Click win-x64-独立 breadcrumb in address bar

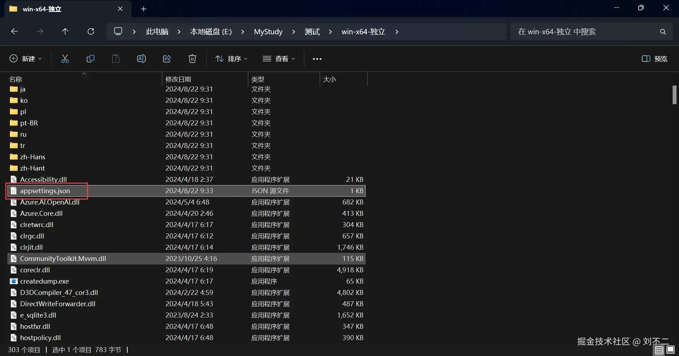363,32
